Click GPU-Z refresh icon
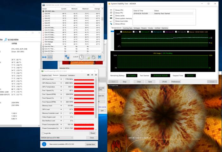Viewport: 222px width, 152px height. 92,75
